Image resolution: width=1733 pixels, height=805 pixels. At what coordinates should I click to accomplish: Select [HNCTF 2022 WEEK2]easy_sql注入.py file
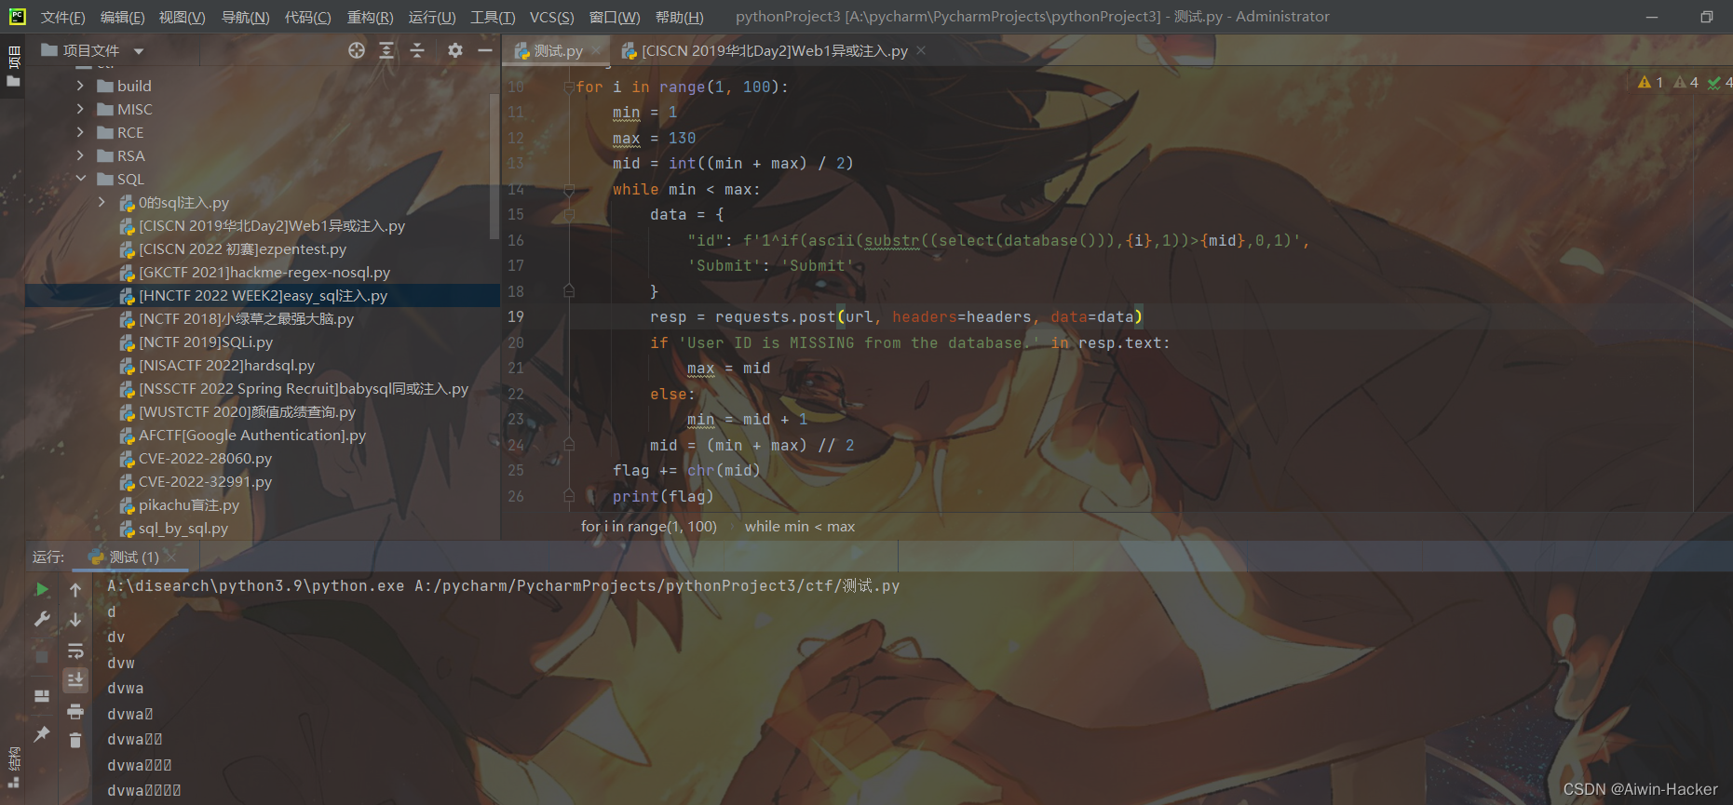pos(263,295)
